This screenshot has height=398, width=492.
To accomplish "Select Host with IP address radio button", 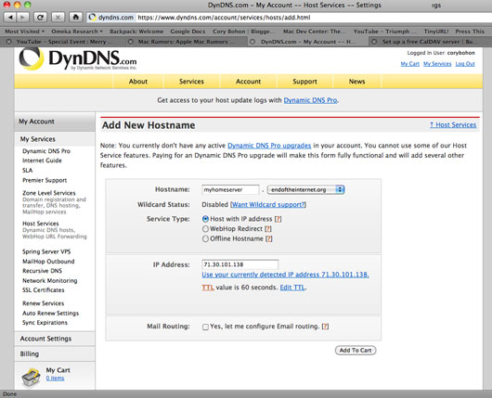I will click(205, 219).
